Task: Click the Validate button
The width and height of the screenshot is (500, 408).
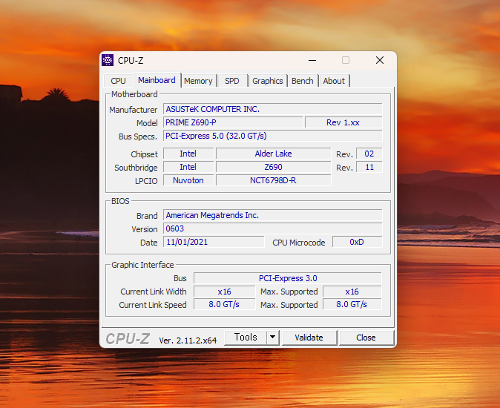Action: [x=309, y=338]
